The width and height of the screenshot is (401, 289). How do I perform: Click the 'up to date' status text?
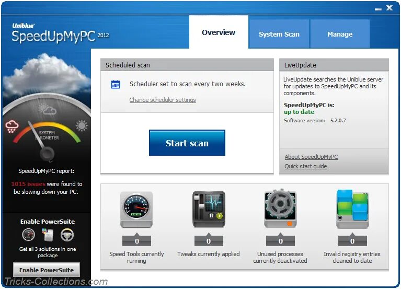[299, 112]
